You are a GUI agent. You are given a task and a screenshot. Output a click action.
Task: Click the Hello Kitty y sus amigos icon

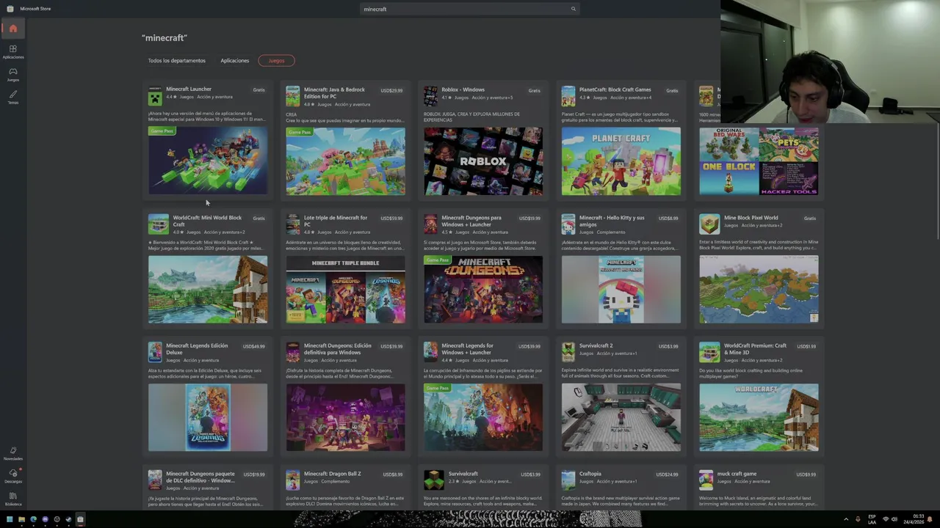(x=568, y=224)
